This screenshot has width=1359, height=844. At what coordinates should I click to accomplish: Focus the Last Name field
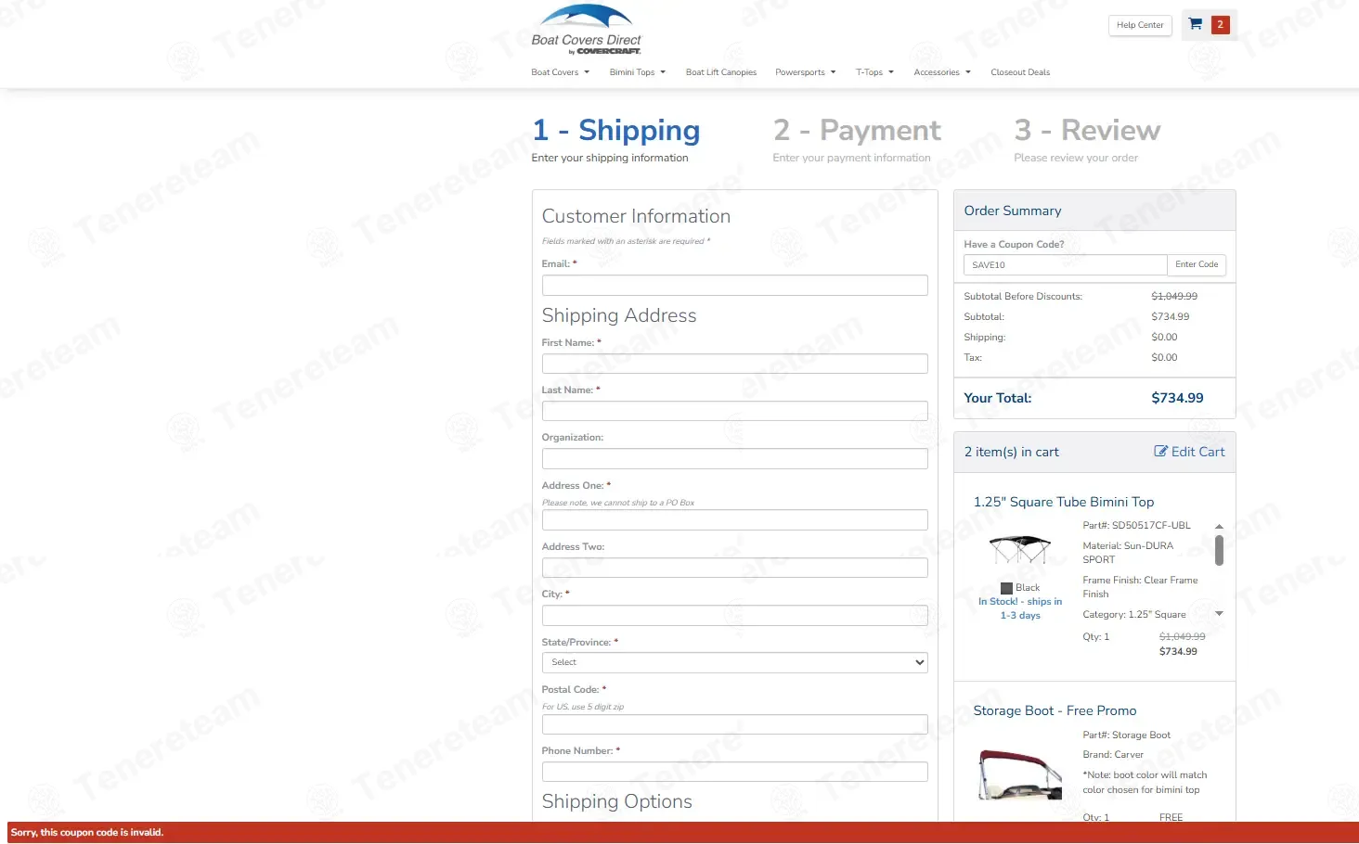click(x=734, y=411)
